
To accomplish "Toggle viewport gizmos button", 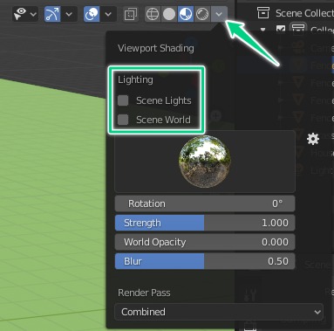I will click(52, 14).
